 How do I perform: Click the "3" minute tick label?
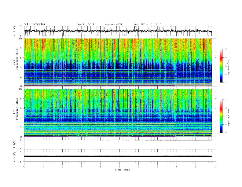[x=81, y=167]
